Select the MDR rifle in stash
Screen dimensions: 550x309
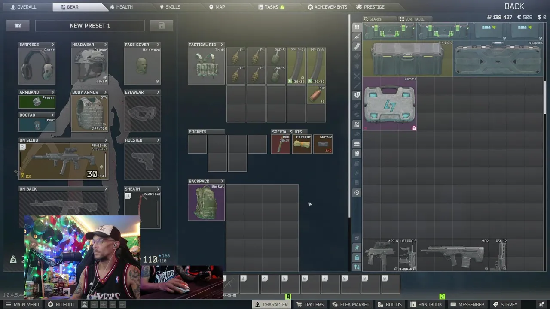(453, 255)
